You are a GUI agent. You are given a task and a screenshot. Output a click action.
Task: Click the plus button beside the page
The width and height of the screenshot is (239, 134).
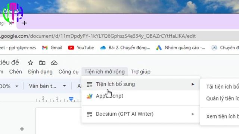tap(22, 129)
